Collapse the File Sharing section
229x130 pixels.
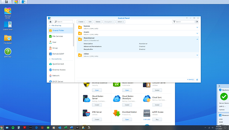[50, 26]
